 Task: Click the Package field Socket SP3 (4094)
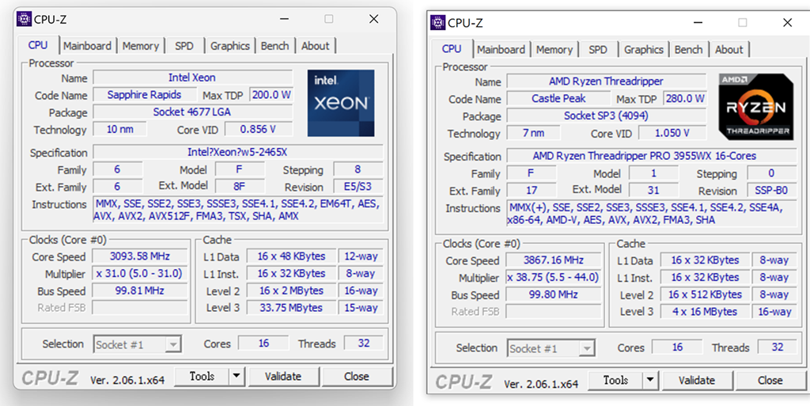click(607, 116)
